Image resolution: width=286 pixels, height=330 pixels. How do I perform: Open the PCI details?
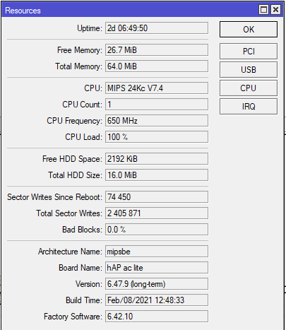coord(249,51)
